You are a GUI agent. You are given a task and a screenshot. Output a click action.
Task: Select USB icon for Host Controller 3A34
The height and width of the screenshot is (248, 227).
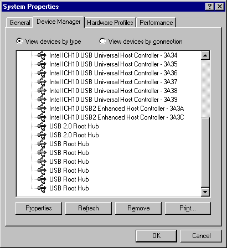pyautogui.click(x=42, y=55)
